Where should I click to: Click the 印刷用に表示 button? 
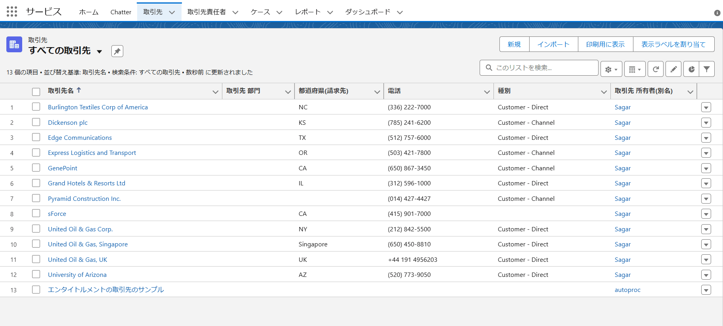click(x=605, y=44)
